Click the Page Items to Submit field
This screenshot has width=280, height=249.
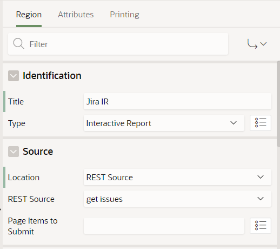(x=164, y=226)
